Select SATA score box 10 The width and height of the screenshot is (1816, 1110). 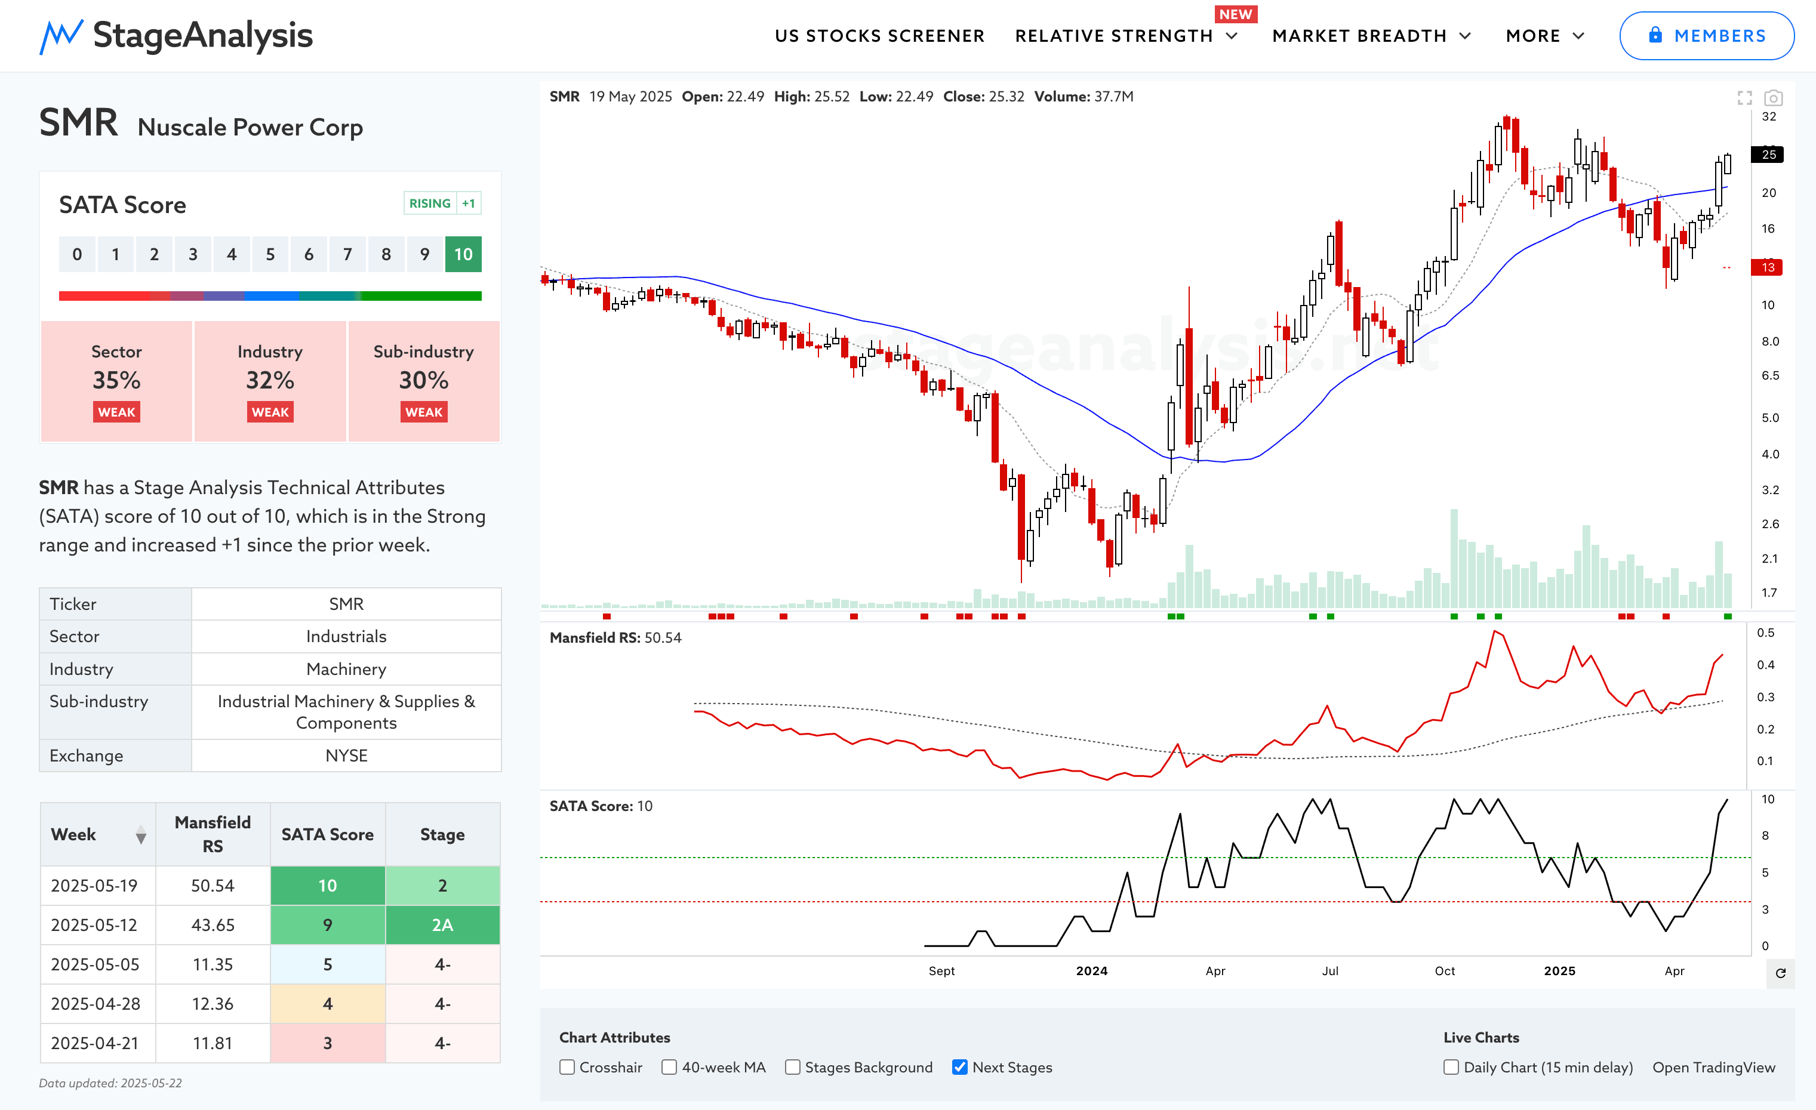pos(463,254)
